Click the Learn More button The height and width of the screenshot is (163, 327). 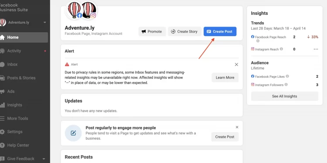point(225,77)
